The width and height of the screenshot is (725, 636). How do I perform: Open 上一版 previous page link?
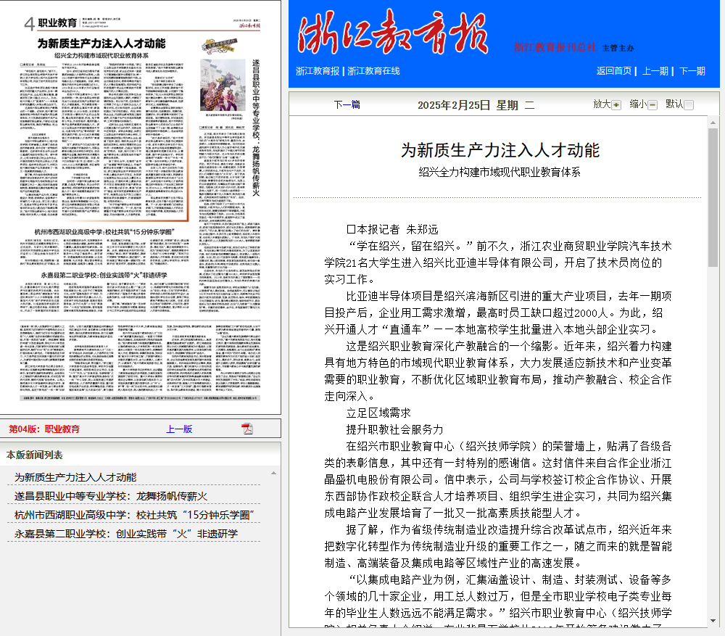click(x=179, y=429)
